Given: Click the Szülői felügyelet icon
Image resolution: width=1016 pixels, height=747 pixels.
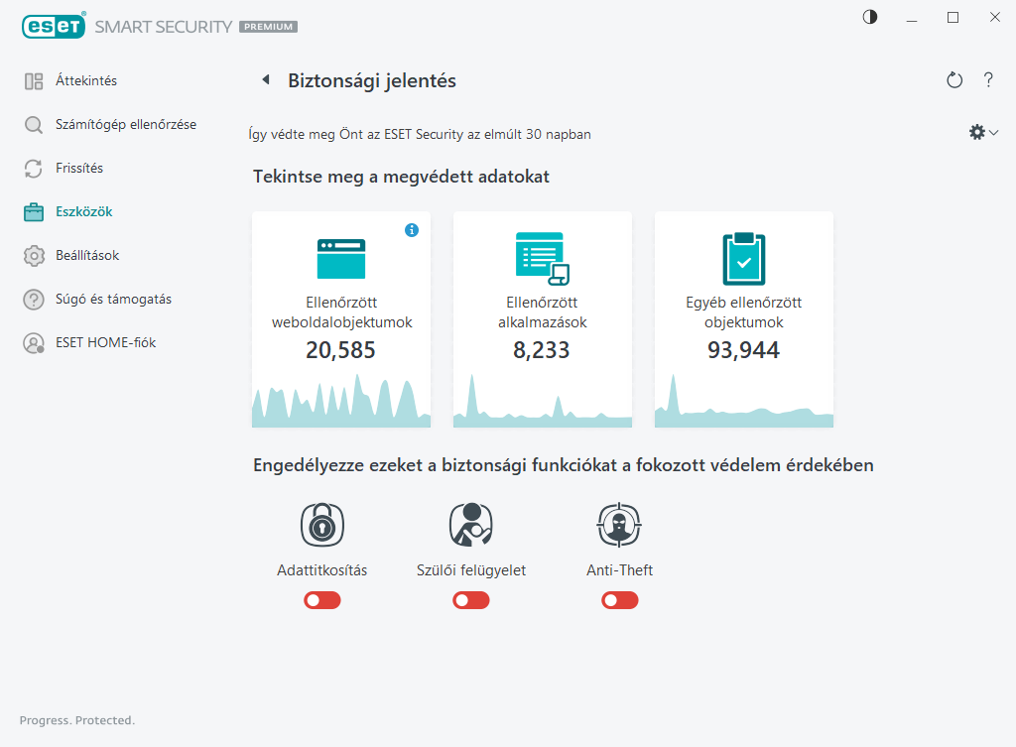Looking at the screenshot, I should (x=470, y=525).
